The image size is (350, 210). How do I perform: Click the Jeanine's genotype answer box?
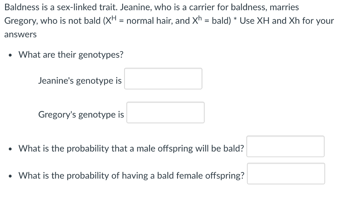coord(163,79)
